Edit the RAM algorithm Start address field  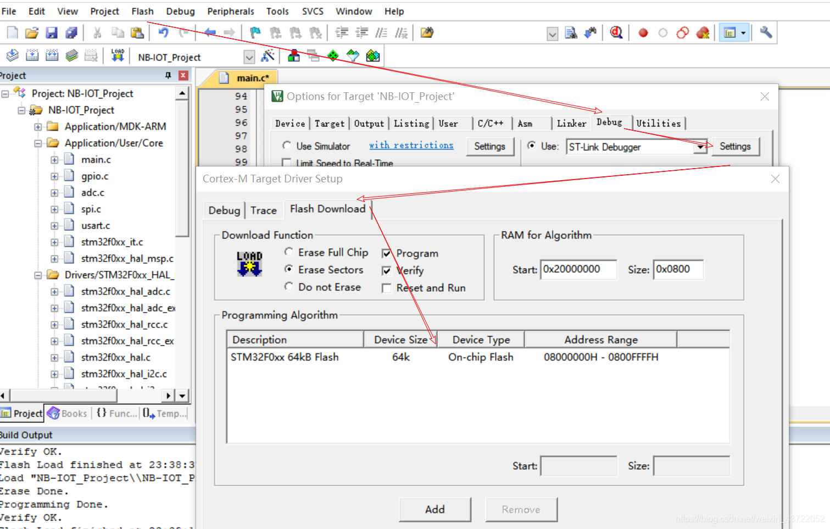(578, 269)
